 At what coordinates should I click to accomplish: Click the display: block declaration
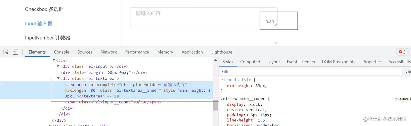point(244,105)
